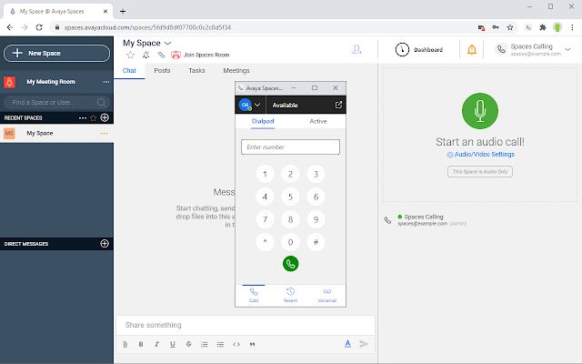Image resolution: width=582 pixels, height=364 pixels.
Task: Click the Share something message box
Action: click(x=246, y=326)
